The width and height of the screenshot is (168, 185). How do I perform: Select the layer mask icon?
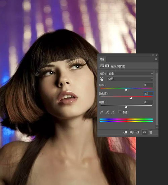tap(107, 66)
